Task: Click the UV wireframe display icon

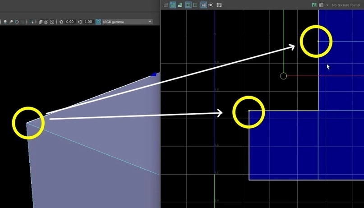Action: (166, 5)
